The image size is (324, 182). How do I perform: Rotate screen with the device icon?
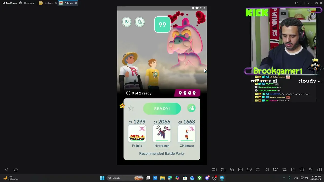[x=319, y=170]
